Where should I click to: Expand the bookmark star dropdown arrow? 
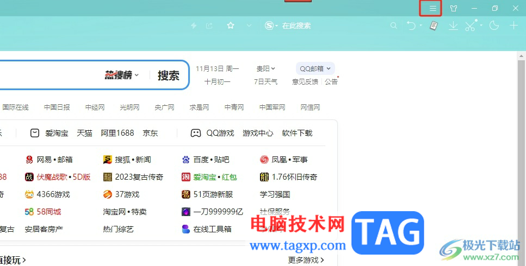[249, 26]
